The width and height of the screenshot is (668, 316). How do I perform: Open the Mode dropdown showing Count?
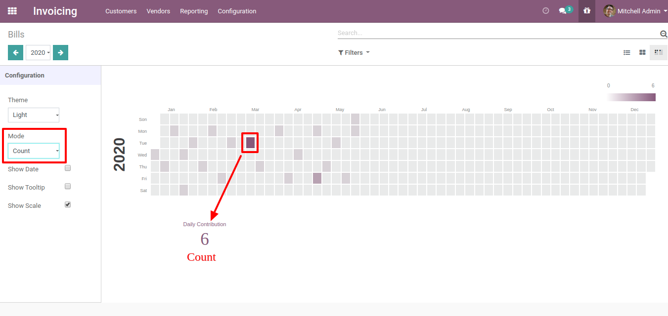(34, 151)
